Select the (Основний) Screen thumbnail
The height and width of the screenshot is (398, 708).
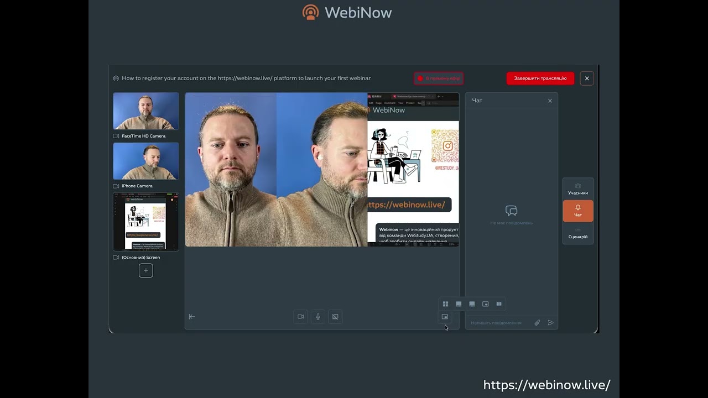146,222
